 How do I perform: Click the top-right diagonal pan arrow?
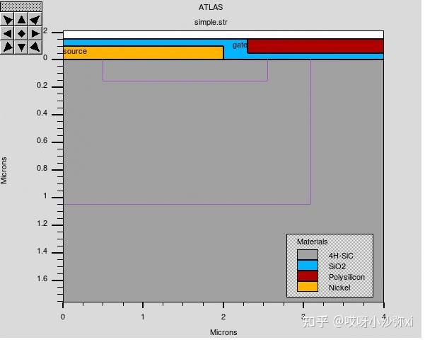(x=35, y=19)
